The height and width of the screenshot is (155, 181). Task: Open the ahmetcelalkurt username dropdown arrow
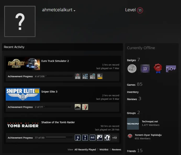[x=75, y=11]
